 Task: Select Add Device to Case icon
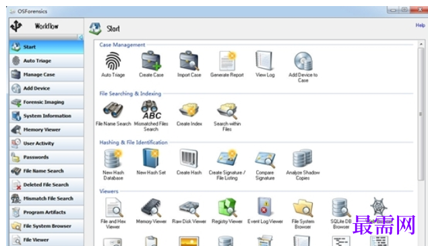(x=303, y=61)
